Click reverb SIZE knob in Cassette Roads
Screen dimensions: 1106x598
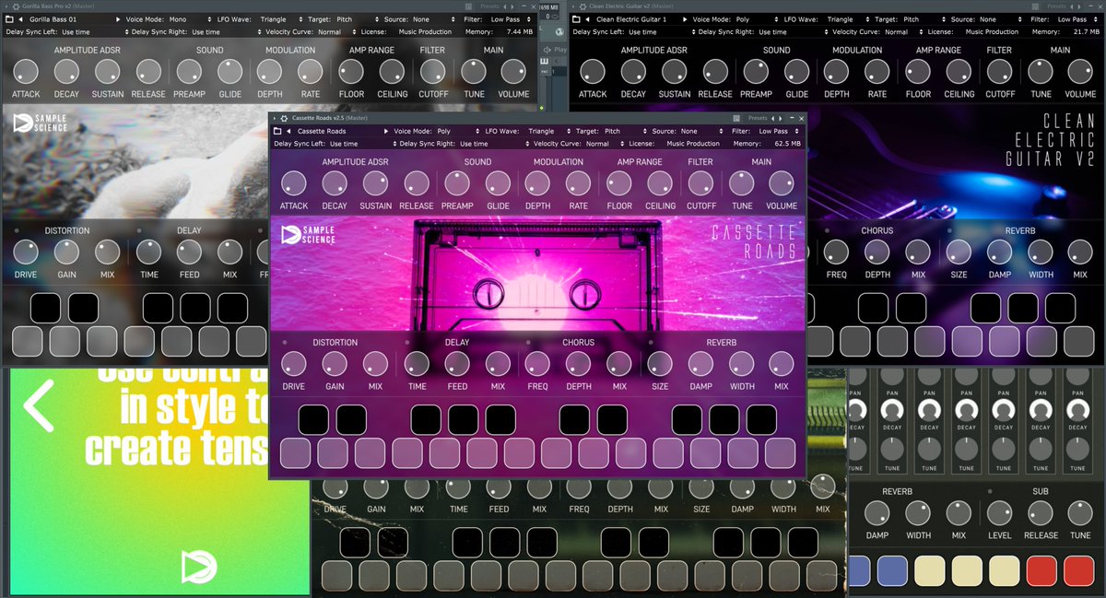pos(660,363)
